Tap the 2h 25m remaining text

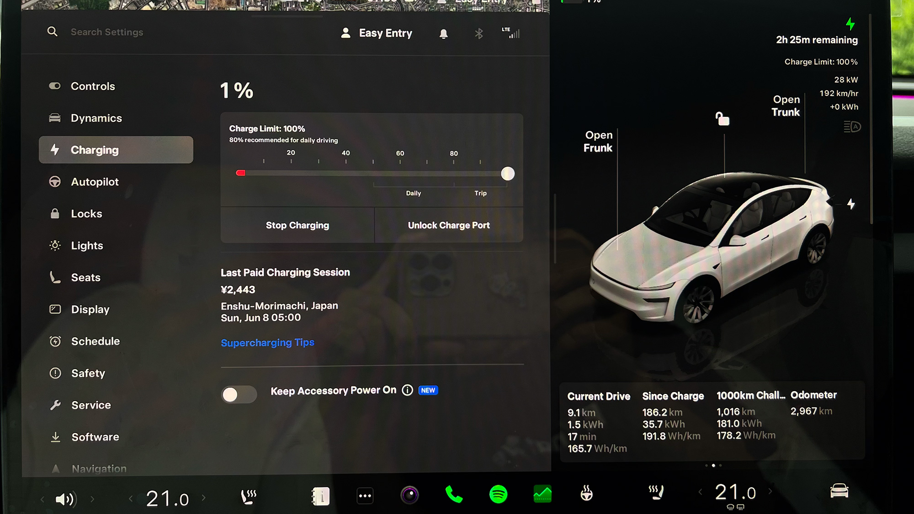[817, 40]
